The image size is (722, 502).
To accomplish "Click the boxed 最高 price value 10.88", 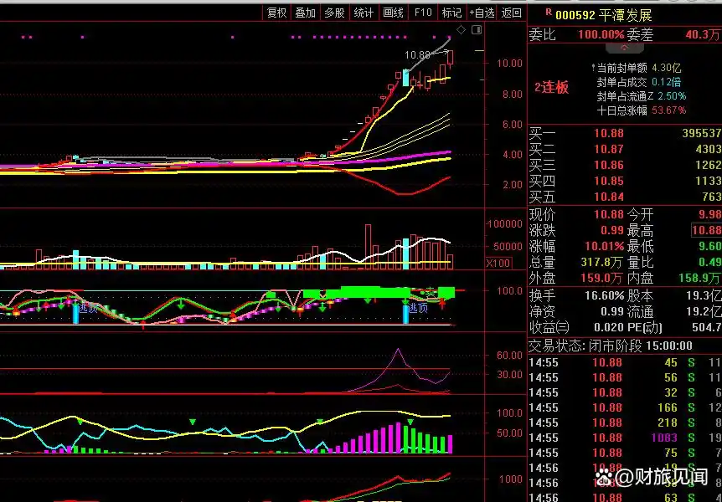I will tap(705, 230).
